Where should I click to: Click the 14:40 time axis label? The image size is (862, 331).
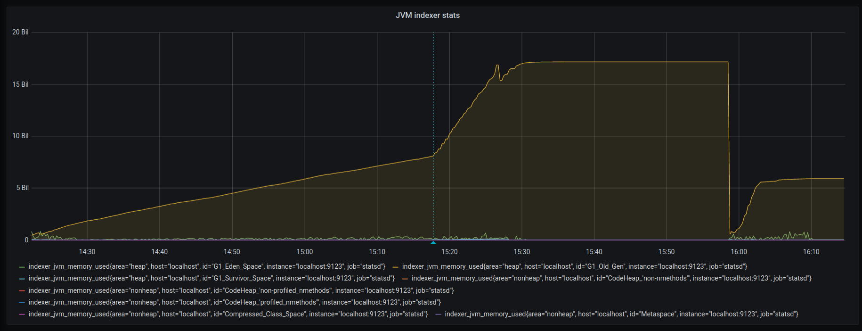[x=160, y=252]
